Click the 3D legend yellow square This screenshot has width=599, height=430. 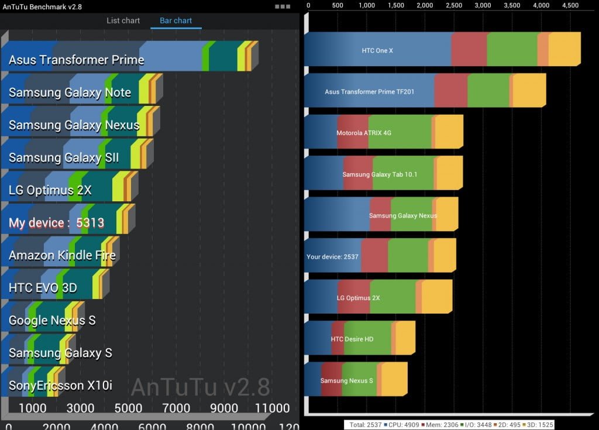525,425
